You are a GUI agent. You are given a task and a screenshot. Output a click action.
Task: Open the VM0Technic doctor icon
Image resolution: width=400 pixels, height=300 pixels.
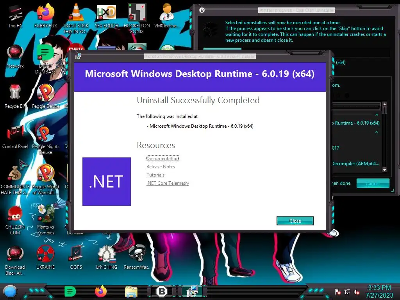(x=167, y=16)
